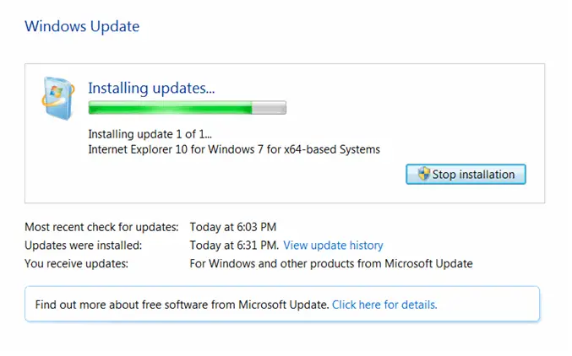Click the For Windows and other products text
Image resolution: width=572 pixels, height=356 pixels.
point(331,263)
